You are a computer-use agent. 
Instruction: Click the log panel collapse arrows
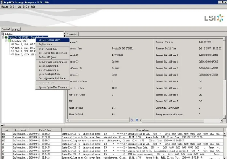coord(3,125)
